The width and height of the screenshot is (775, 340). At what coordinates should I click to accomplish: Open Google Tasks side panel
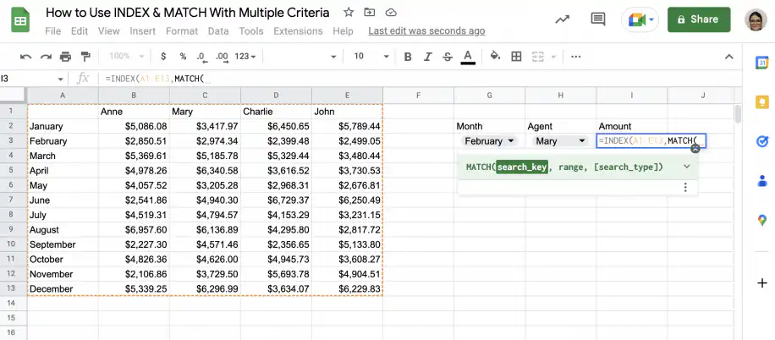[761, 142]
